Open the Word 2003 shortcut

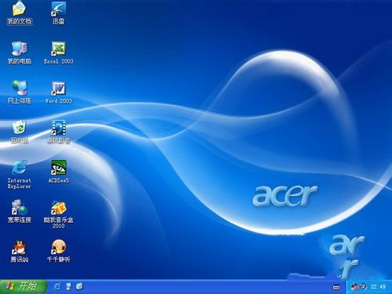tap(58, 93)
